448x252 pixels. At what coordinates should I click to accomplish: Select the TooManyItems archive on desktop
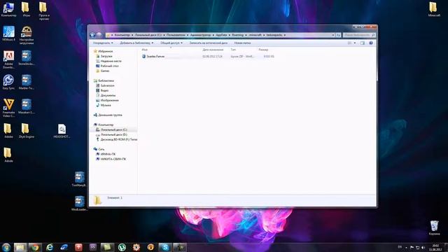(79, 179)
